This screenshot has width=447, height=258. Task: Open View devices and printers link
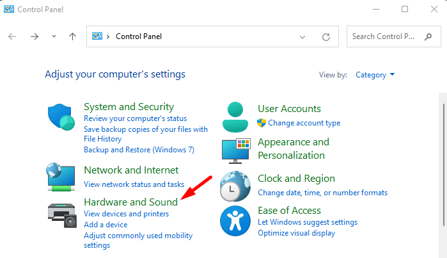(126, 214)
